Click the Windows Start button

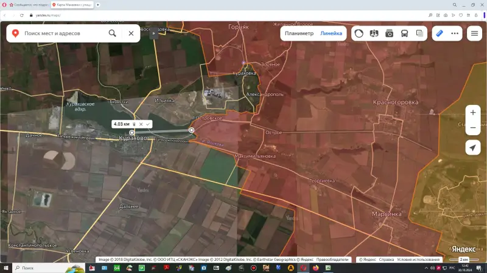click(x=5, y=268)
